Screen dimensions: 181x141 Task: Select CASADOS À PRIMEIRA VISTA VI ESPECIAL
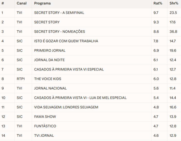(69, 69)
